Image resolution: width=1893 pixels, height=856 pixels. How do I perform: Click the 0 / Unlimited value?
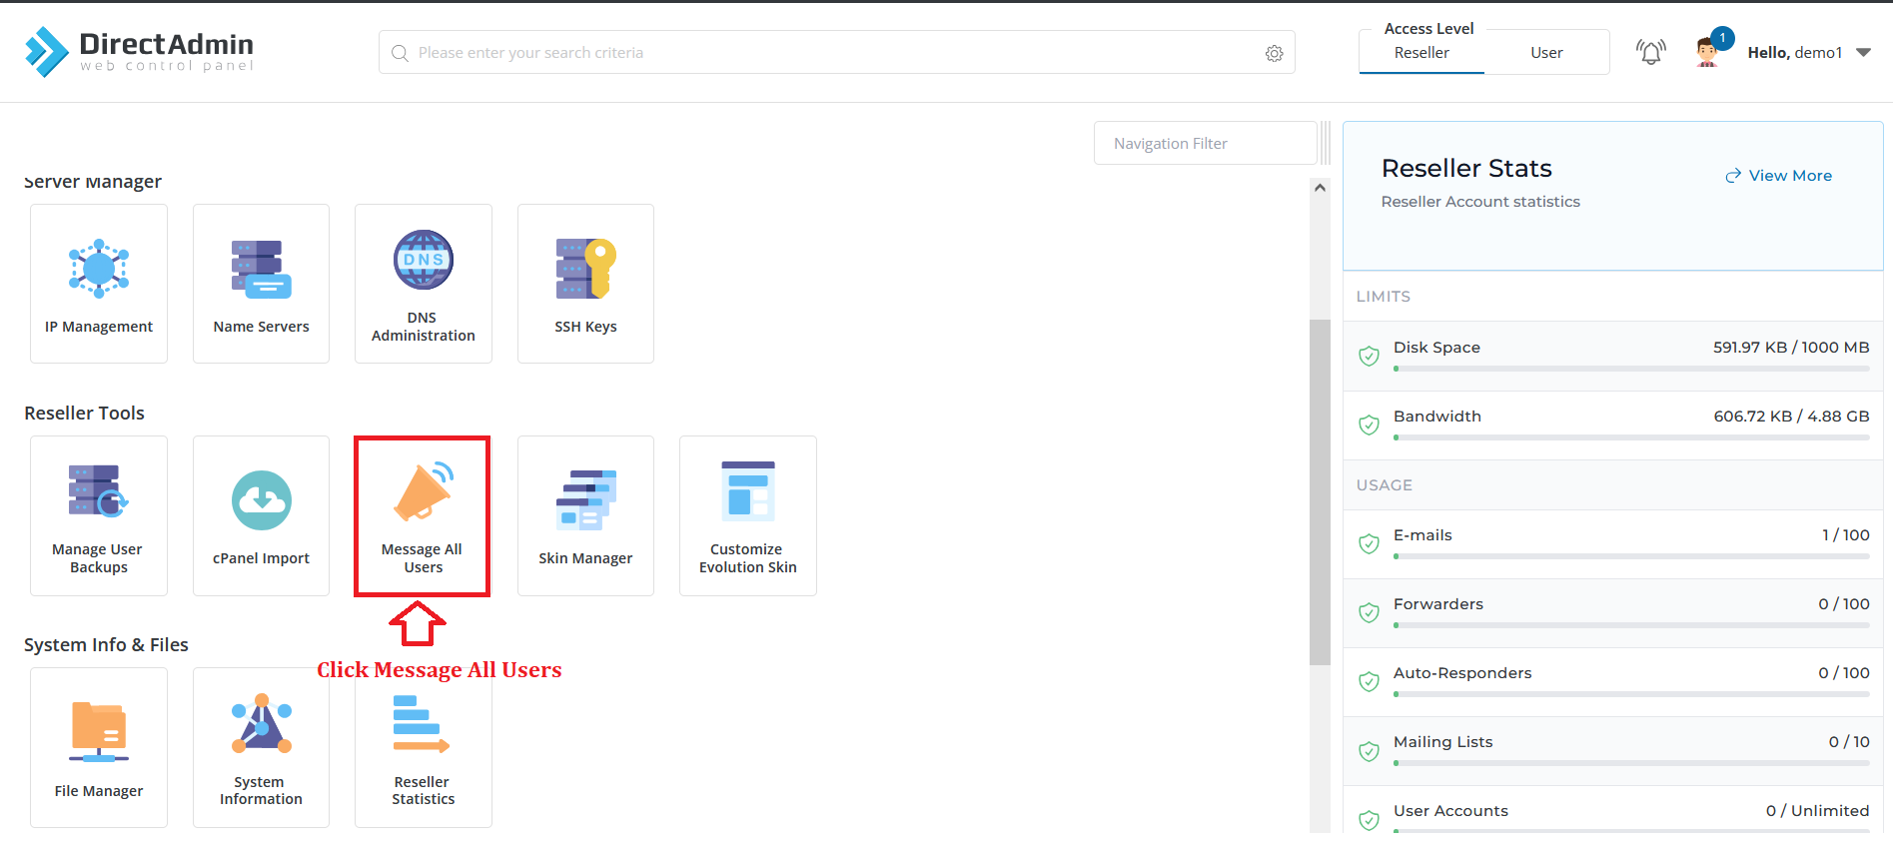point(1817,811)
